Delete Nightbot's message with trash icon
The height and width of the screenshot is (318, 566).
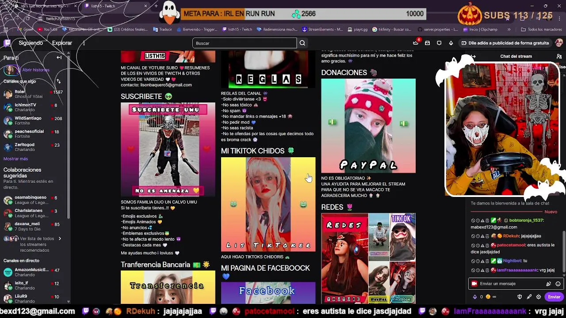[x=487, y=261]
